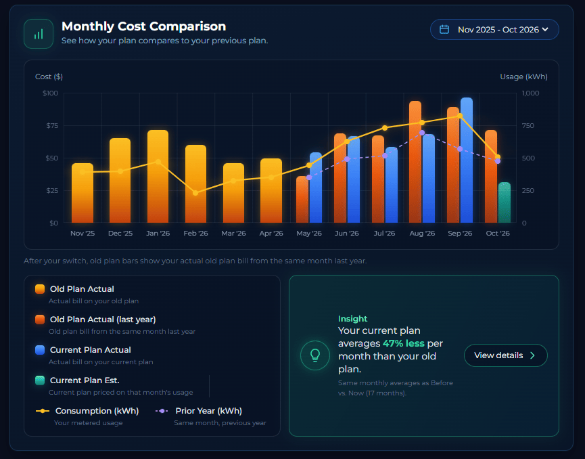Click the 'Insight' card heading
Screen dimensions: 585x459
pos(352,319)
